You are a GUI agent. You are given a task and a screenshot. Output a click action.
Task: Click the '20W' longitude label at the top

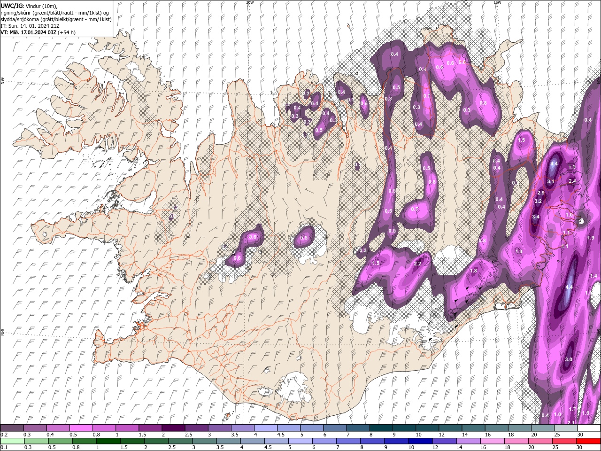click(250, 2)
